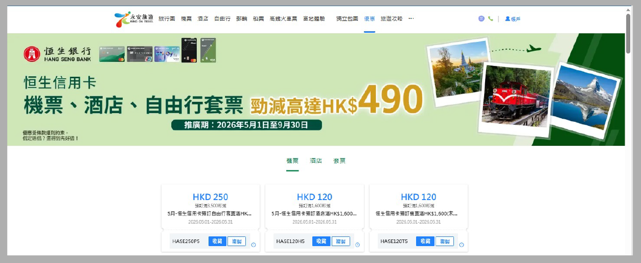
Task: Go to 郵輪 in the navigation
Action: coord(242,18)
